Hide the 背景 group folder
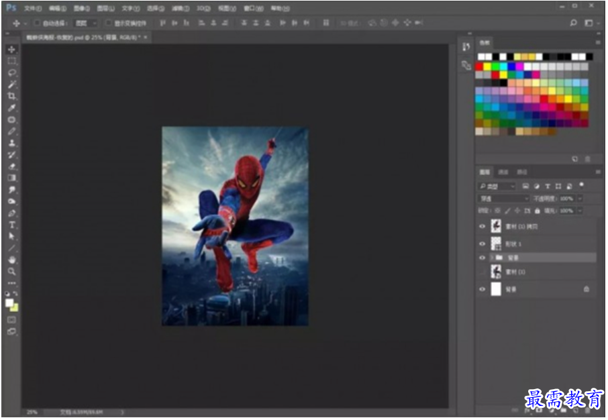 click(x=483, y=258)
